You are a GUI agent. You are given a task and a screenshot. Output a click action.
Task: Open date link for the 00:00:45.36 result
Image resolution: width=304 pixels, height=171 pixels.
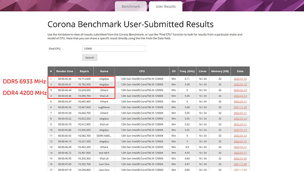[x=240, y=79]
